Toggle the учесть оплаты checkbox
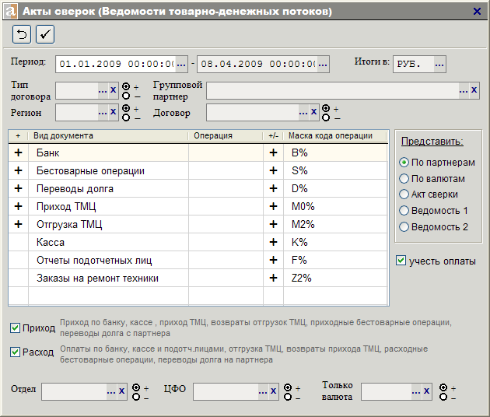Viewport: 490px width, 417px height. 401,261
